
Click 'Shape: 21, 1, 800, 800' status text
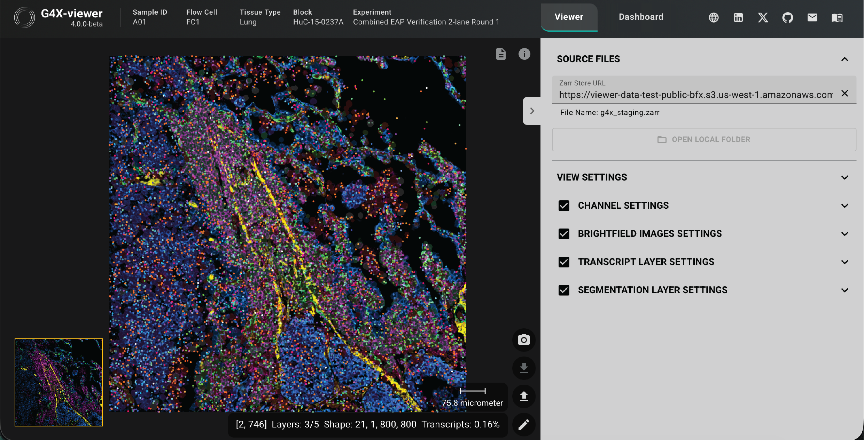[x=370, y=424]
